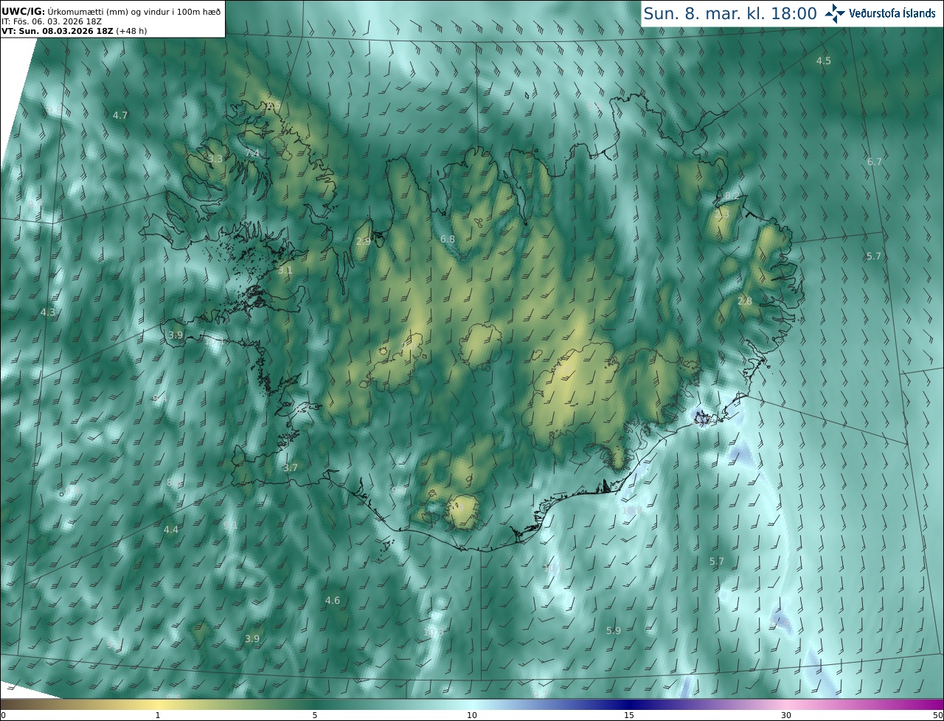Click the 5.9 value on the map
944x721 pixels.
[614, 630]
